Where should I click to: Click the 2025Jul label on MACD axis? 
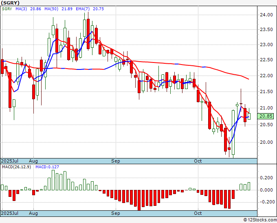(10, 213)
